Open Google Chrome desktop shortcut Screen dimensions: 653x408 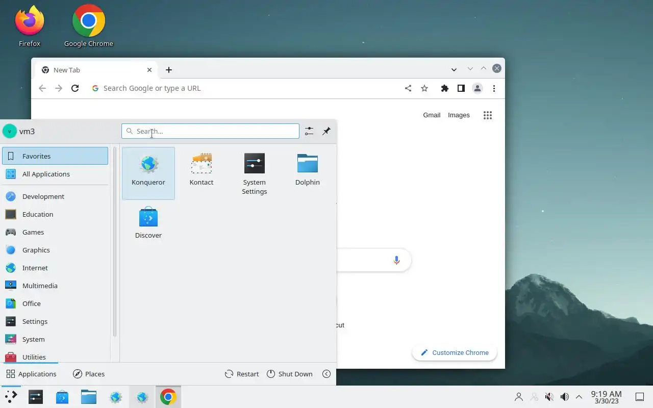pos(89,27)
